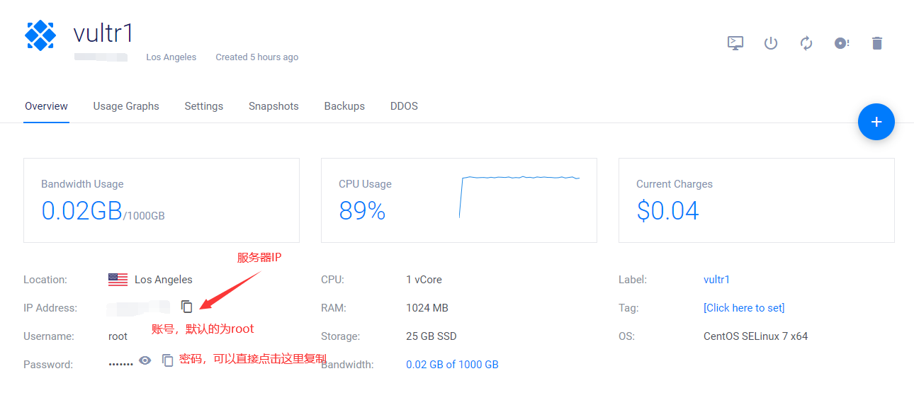Image resolution: width=914 pixels, height=393 pixels.
Task: Click the Vultr logo icon
Action: point(40,35)
